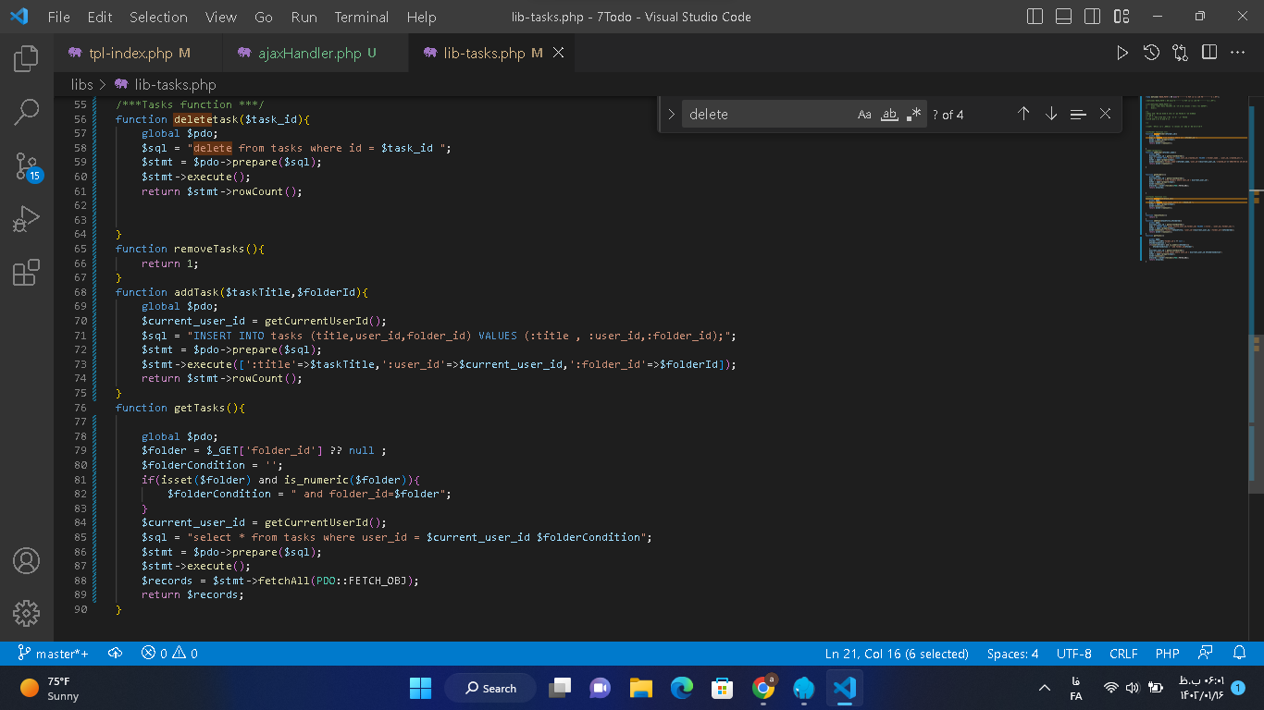The height and width of the screenshot is (710, 1264).
Task: Click line number 76 in gutter
Action: tap(80, 408)
